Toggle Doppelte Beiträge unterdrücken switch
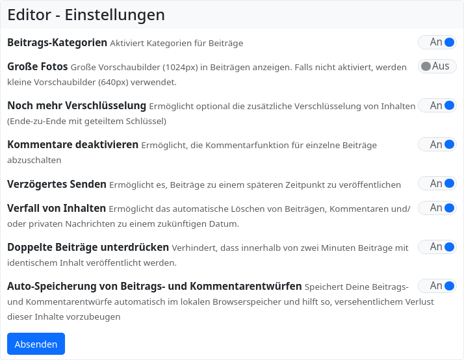The image size is (464, 360). point(437,247)
